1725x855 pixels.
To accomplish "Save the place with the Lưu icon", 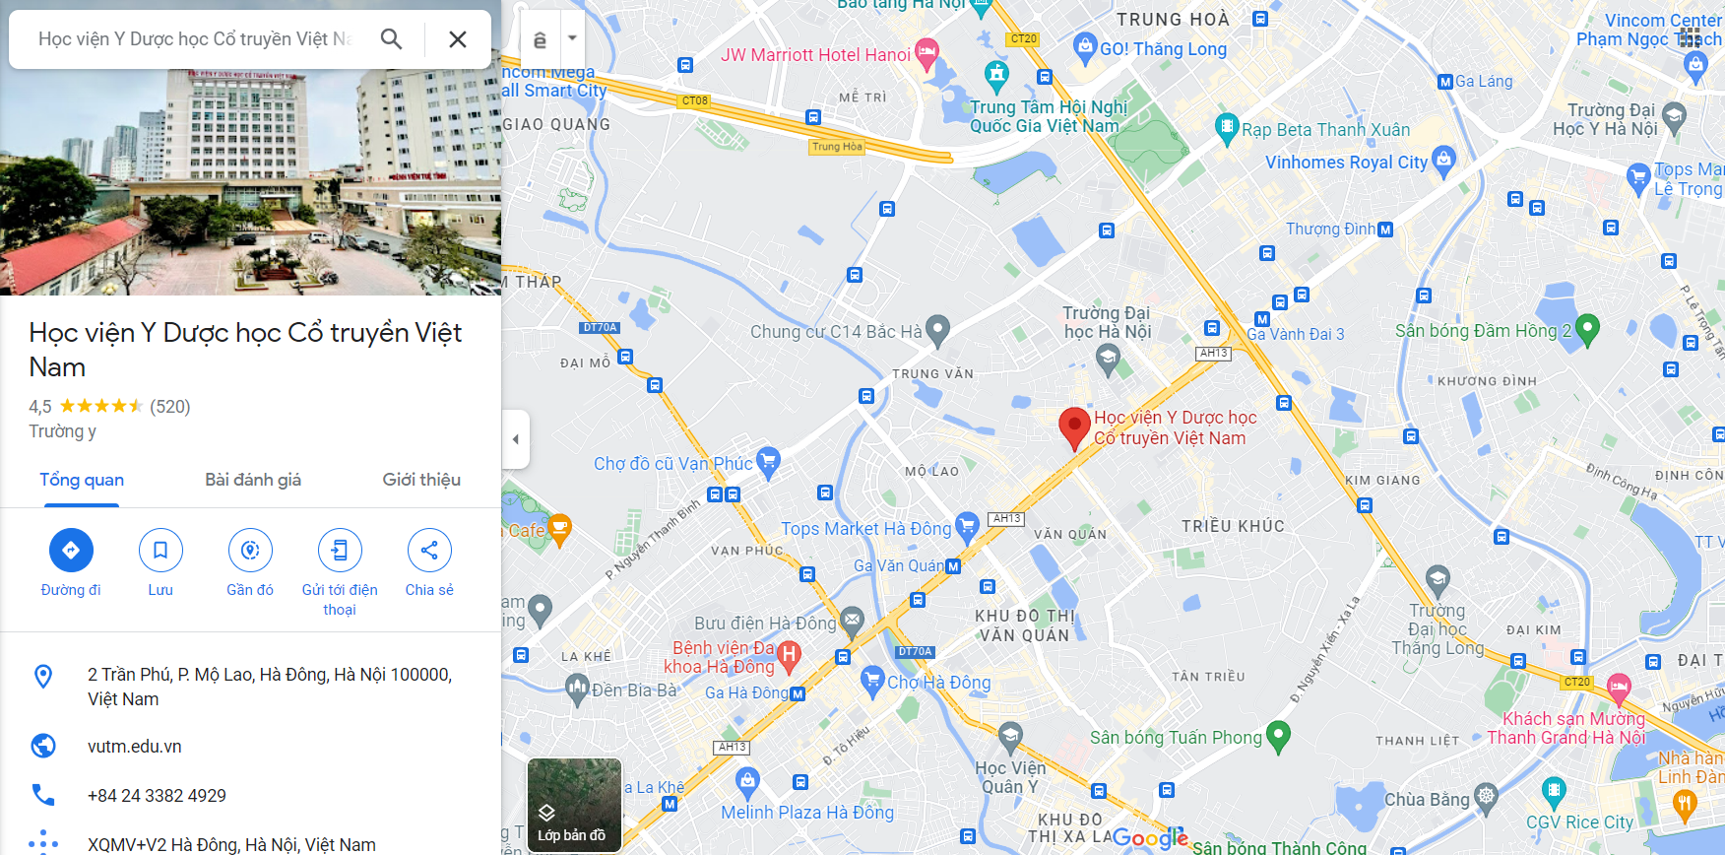I will [160, 550].
